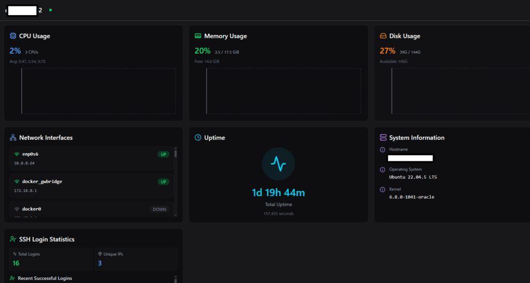Click the green online status dot
Image resolution: width=530 pixels, height=283 pixels.
[x=50, y=10]
